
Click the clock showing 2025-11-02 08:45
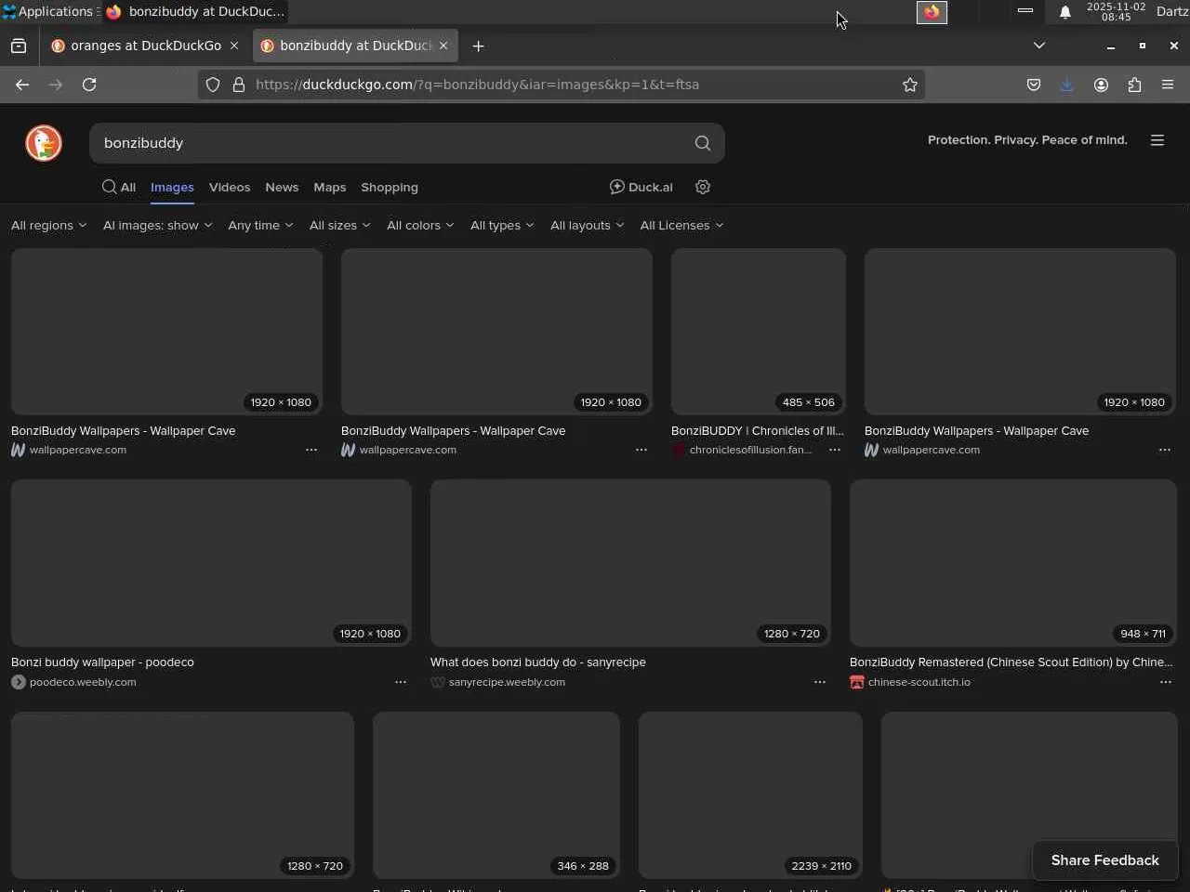pyautogui.click(x=1116, y=12)
